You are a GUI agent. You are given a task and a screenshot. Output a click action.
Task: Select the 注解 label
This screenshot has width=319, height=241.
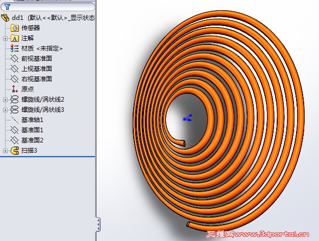pyautogui.click(x=28, y=38)
